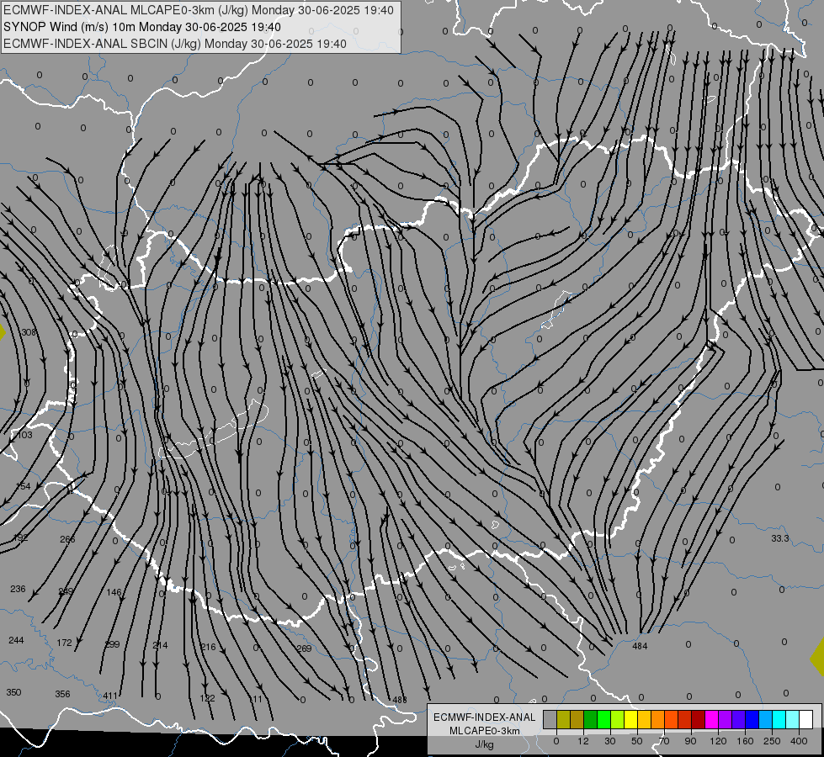
Task: Click the SBCIN title line
Action: tap(175, 44)
